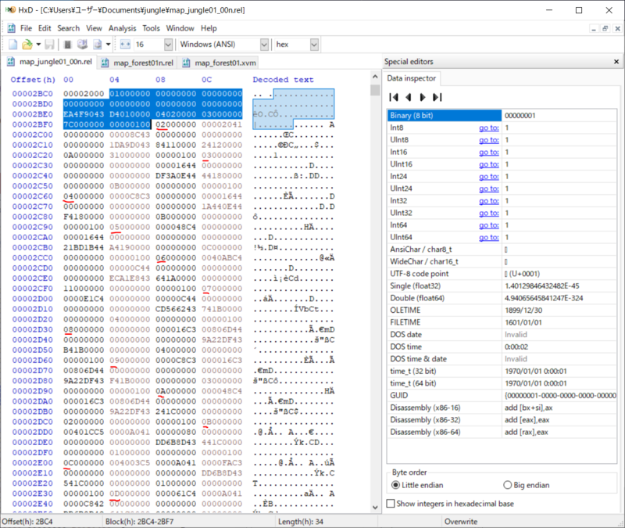Click the vertical scrollbar thumb in hex view
Image resolution: width=625 pixels, height=528 pixels.
click(x=375, y=90)
